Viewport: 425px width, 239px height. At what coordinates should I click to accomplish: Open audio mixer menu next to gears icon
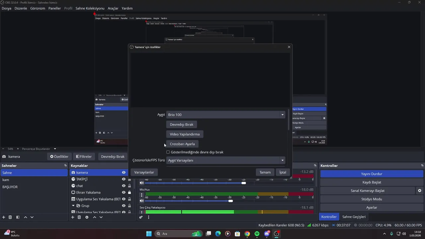click(148, 217)
